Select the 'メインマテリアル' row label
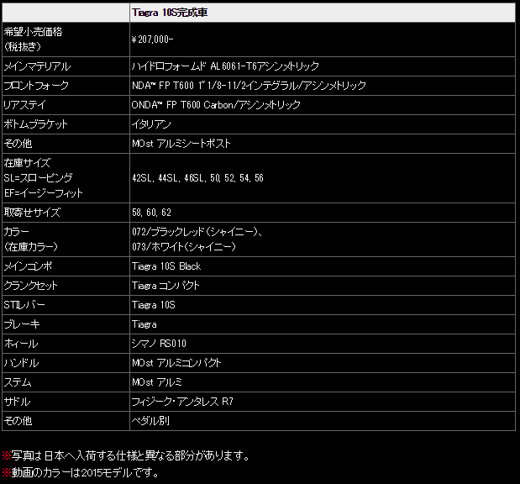520x484 pixels. click(37, 66)
